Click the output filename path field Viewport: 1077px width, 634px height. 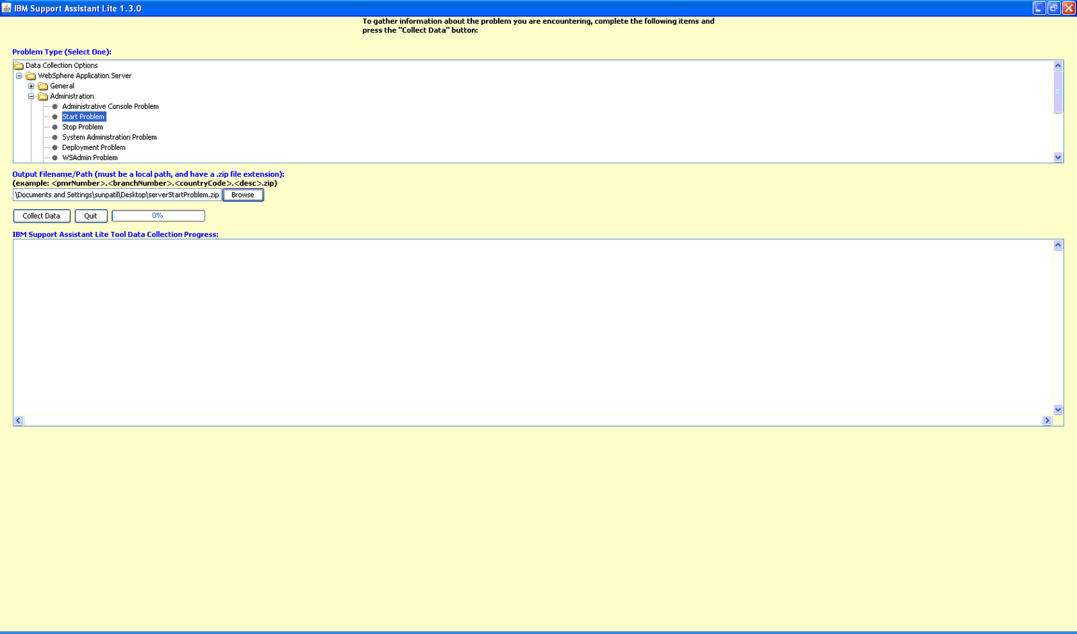pyautogui.click(x=117, y=195)
